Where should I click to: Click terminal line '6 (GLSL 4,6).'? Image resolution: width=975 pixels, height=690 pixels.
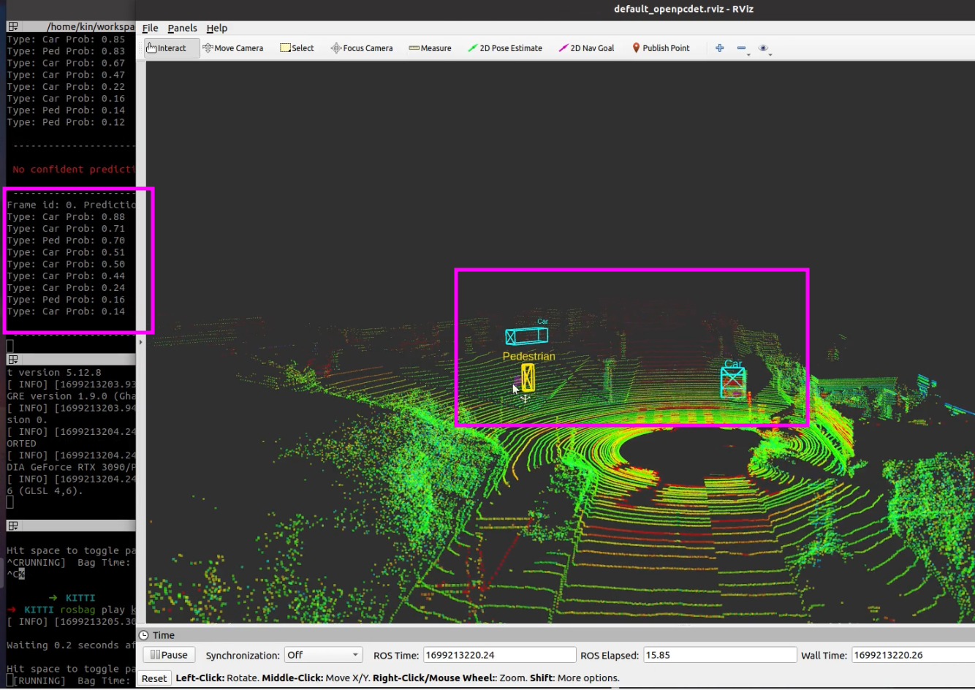tap(45, 490)
